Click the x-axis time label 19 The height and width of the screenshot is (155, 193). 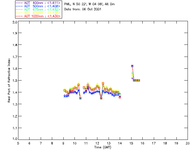point(176,143)
